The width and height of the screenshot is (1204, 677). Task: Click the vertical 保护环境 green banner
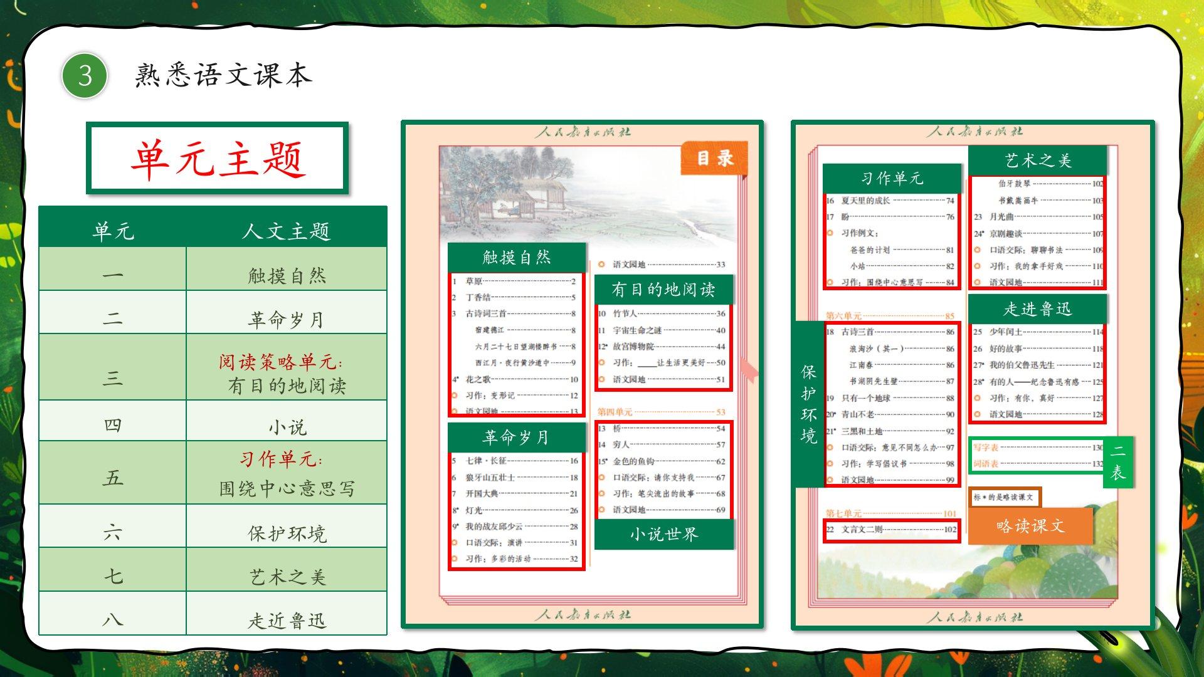click(x=808, y=404)
